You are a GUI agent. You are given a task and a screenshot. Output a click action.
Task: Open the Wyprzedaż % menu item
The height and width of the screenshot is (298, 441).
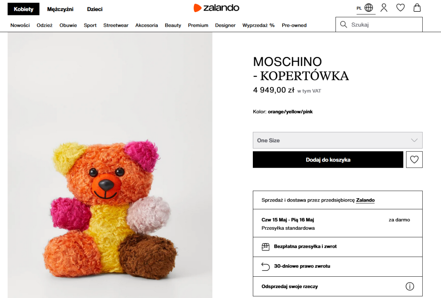coord(258,25)
